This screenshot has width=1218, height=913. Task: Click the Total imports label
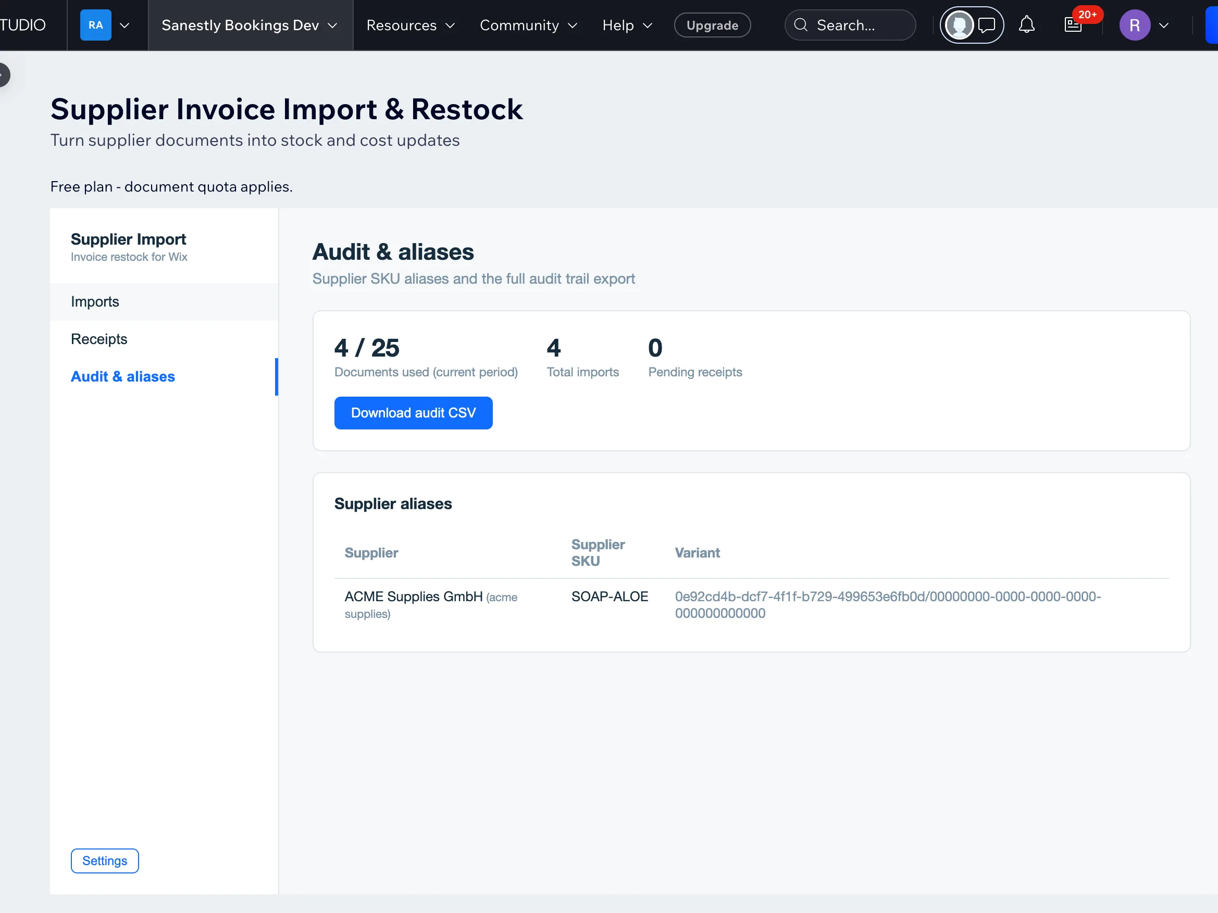(582, 372)
